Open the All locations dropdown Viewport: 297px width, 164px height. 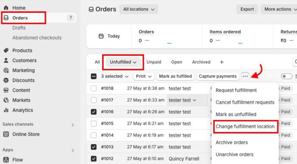139,9
